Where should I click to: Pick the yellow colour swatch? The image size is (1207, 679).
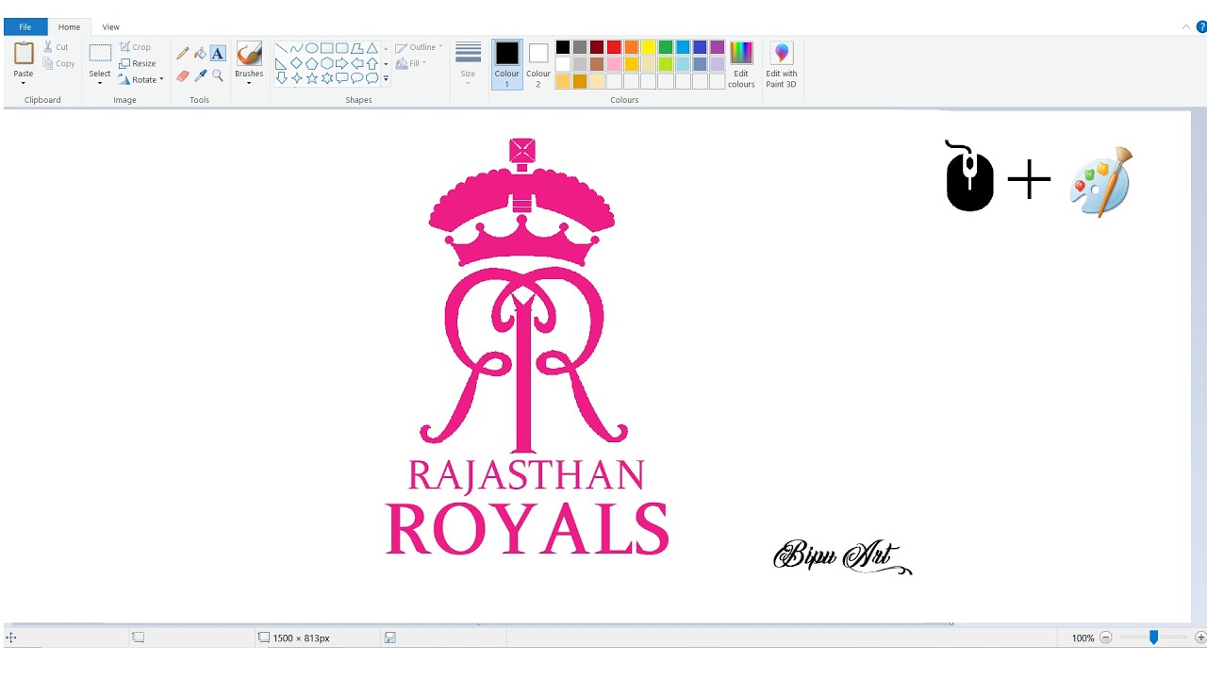[x=649, y=47]
